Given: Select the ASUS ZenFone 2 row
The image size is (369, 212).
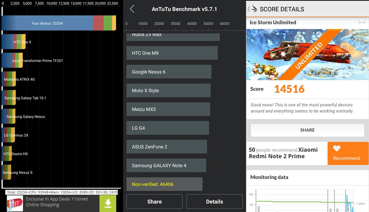Looking at the screenshot, I should tap(167, 147).
